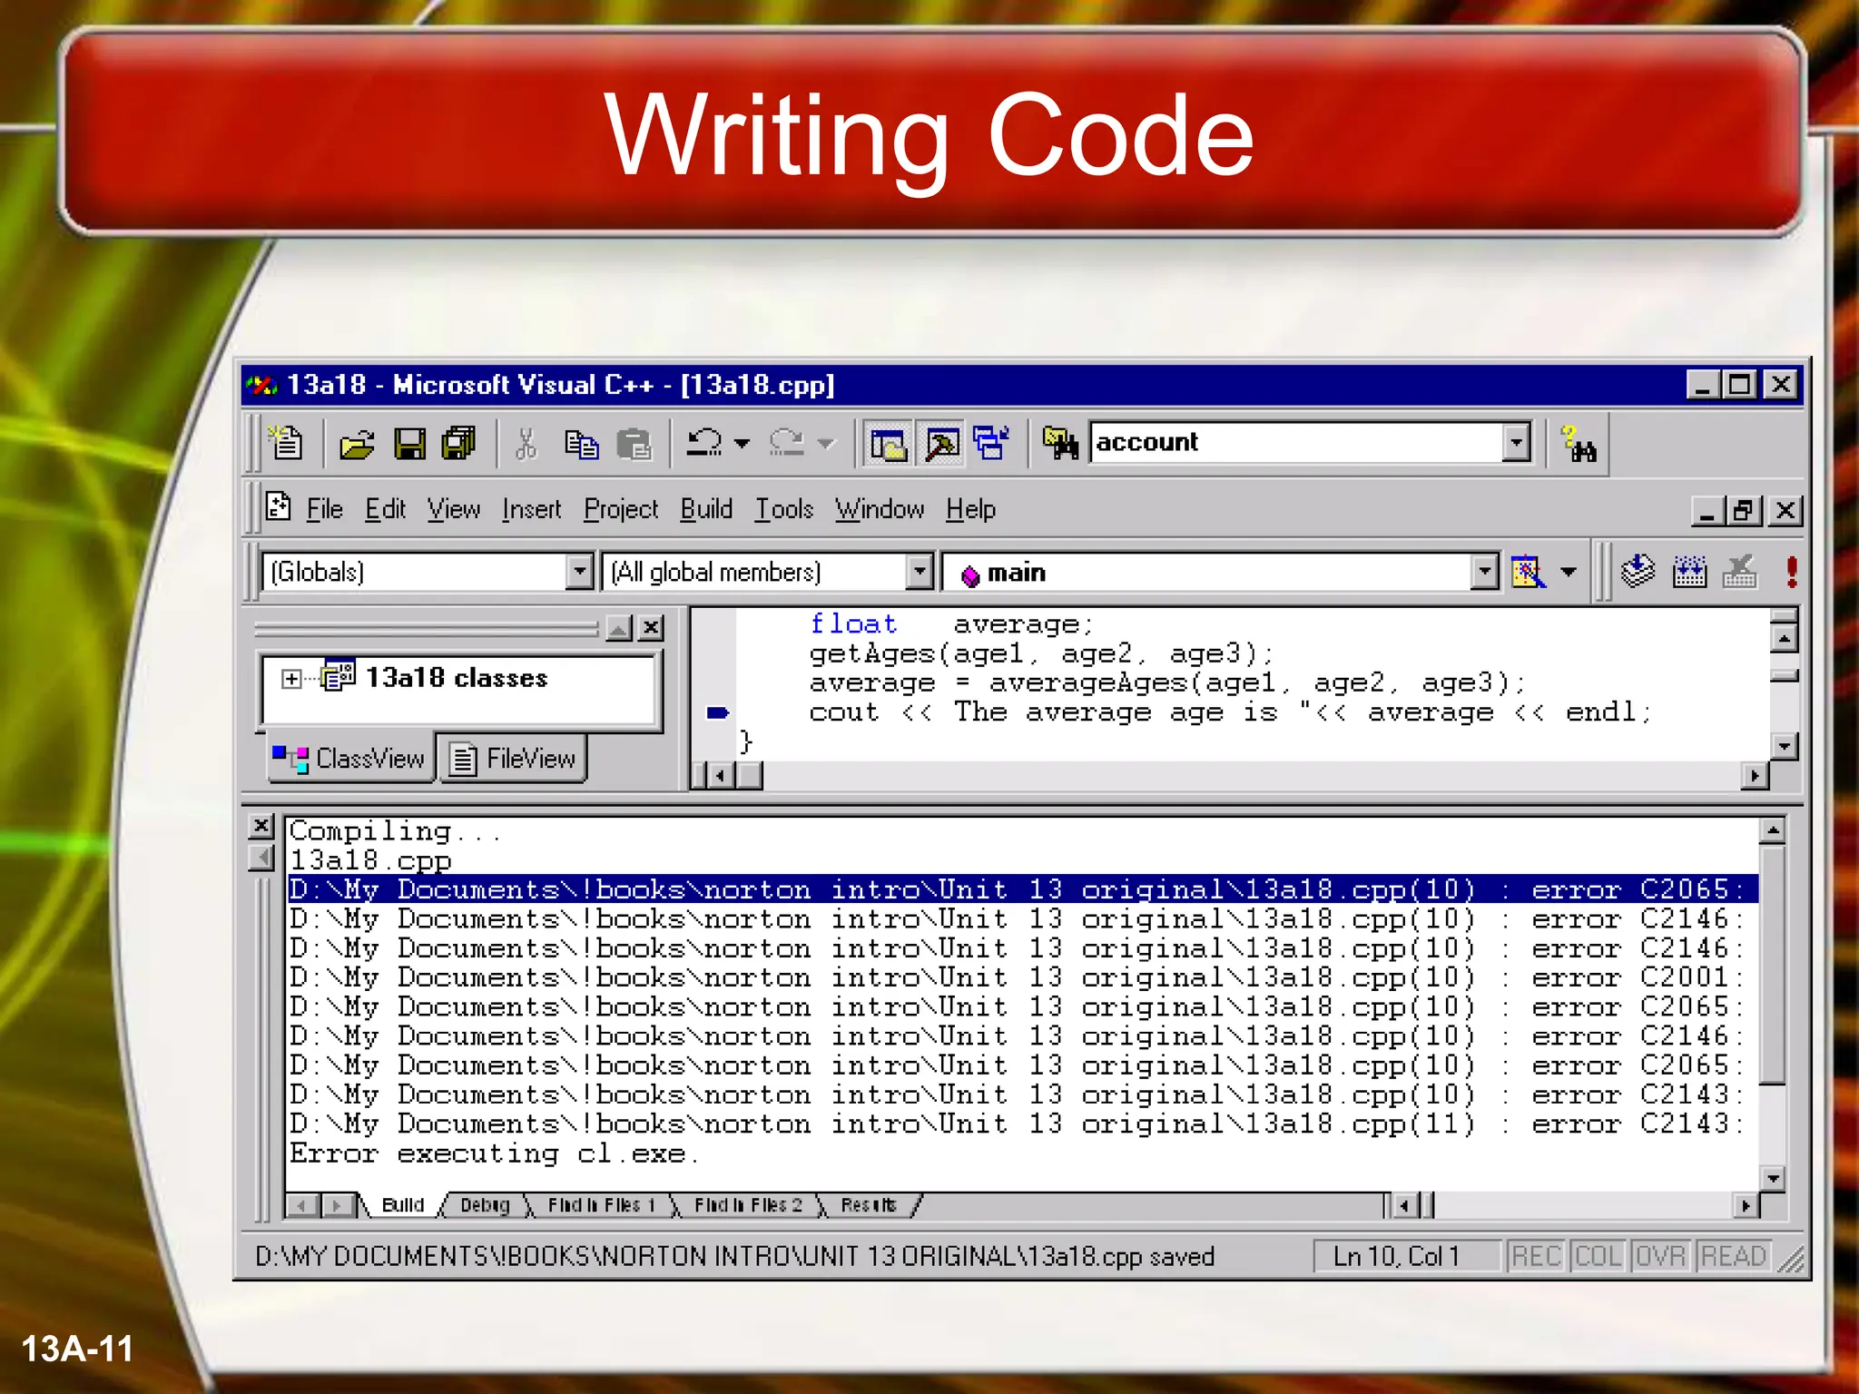Click the Search help binoculars icon
The height and width of the screenshot is (1394, 1859).
1579,445
